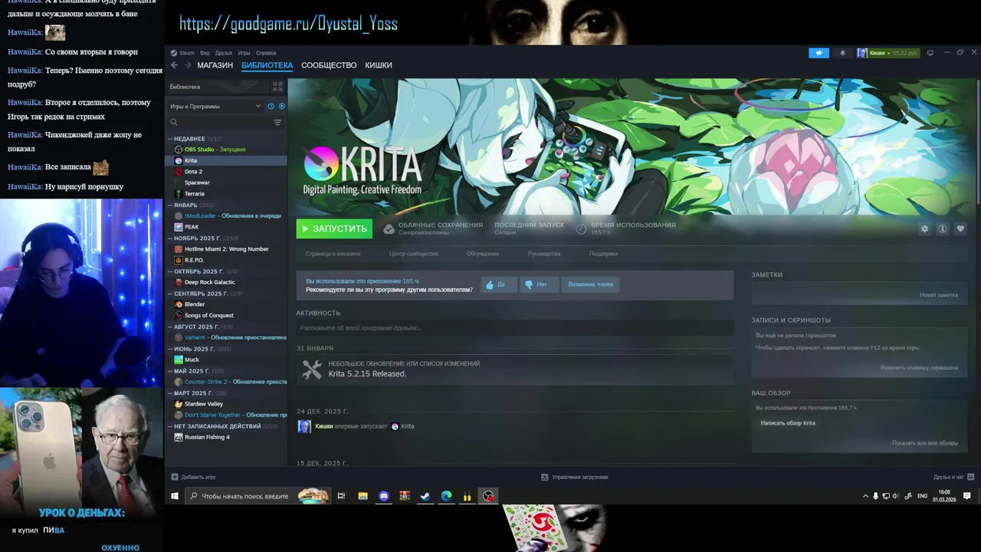Screen dimensions: 981x552
Task: Click the library search field
Action: [x=218, y=122]
